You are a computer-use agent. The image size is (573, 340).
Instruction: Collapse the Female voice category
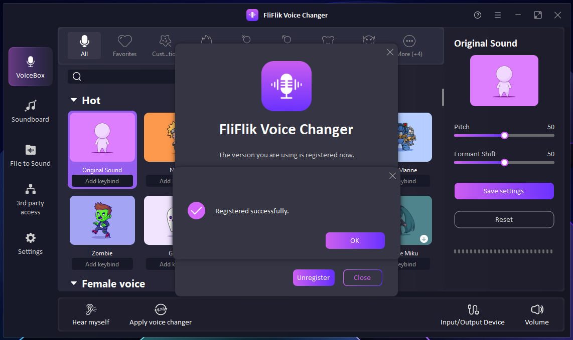(74, 284)
